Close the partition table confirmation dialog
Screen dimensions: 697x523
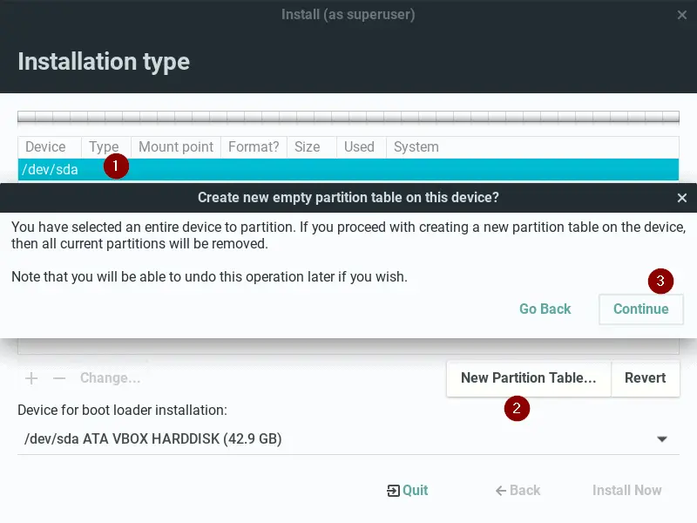click(x=682, y=198)
